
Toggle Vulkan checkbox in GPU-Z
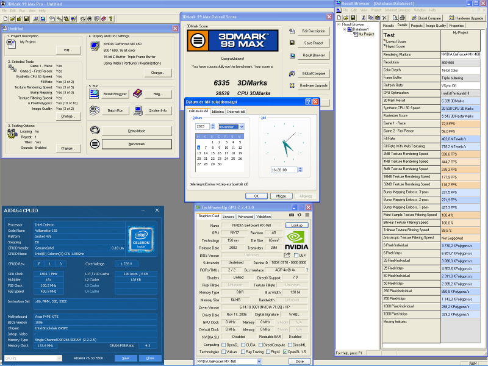223,352
